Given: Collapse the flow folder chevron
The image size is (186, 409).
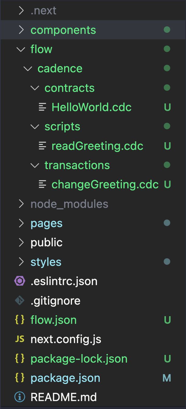Looking at the screenshot, I should (x=21, y=49).
